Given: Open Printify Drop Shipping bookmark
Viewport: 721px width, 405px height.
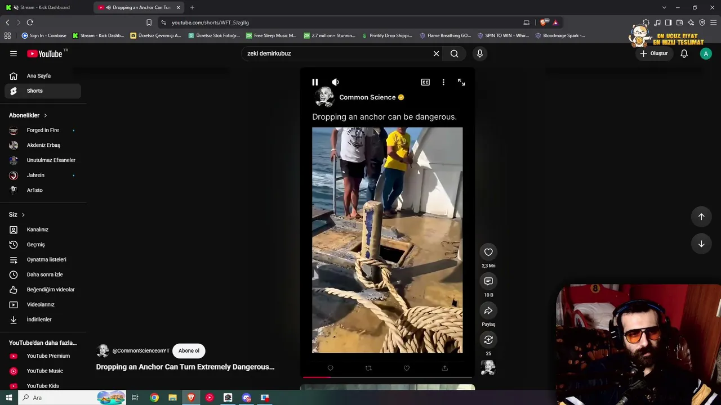Looking at the screenshot, I should (x=387, y=35).
